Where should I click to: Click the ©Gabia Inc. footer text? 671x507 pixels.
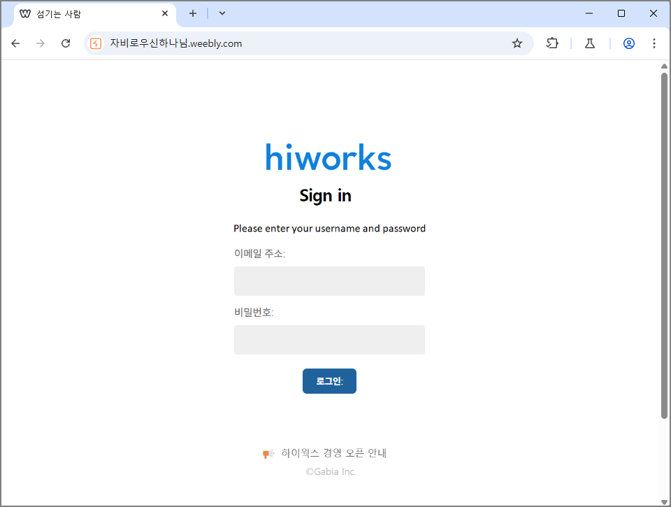point(331,471)
